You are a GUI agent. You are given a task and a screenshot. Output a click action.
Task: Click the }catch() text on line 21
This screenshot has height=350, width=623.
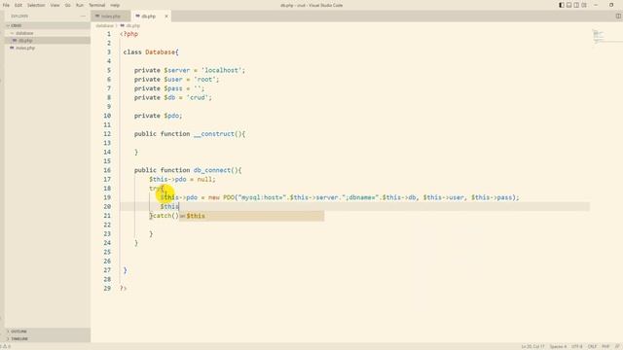[x=165, y=216]
